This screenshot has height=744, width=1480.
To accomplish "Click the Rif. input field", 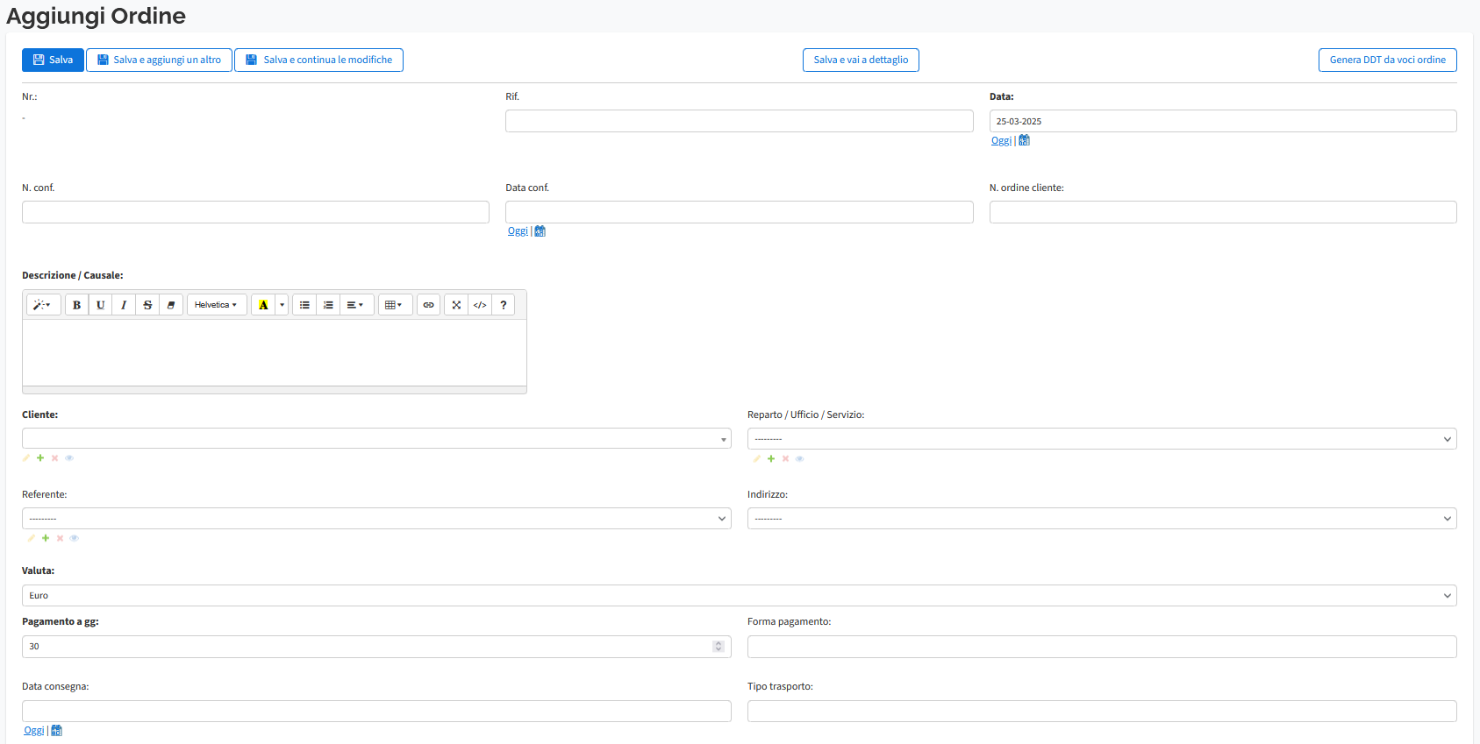I will [740, 121].
